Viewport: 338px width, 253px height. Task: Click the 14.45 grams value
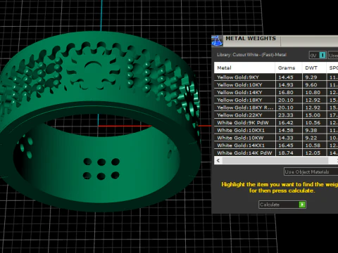pyautogui.click(x=286, y=77)
